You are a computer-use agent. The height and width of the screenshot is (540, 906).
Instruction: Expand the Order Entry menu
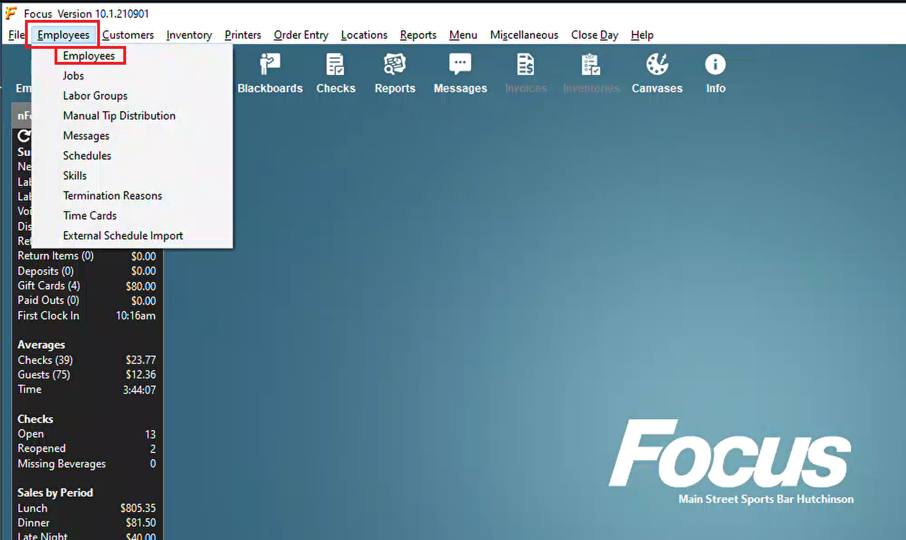[x=301, y=35]
